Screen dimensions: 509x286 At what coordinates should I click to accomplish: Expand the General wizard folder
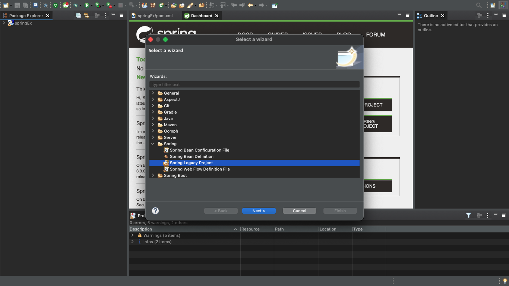153,93
